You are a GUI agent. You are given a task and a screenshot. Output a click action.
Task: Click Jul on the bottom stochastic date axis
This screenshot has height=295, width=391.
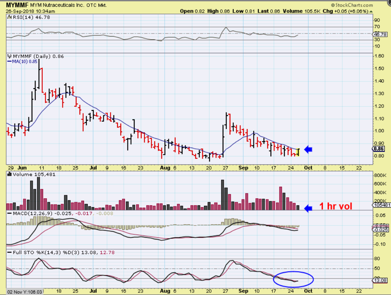[x=93, y=291]
